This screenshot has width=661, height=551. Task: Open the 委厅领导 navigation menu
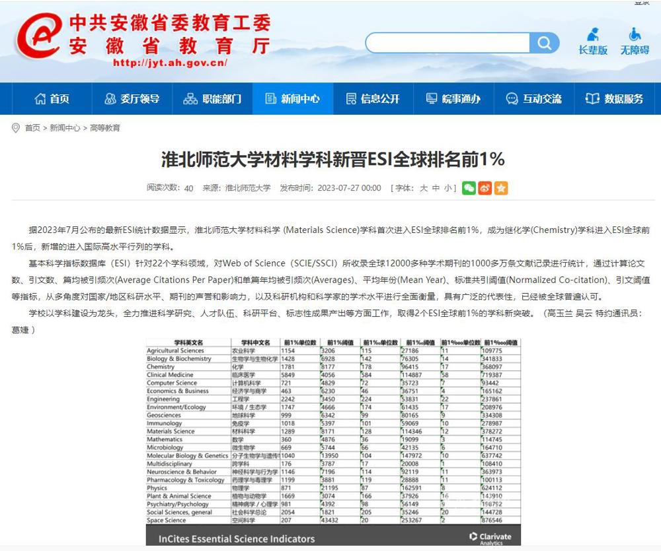coord(132,99)
